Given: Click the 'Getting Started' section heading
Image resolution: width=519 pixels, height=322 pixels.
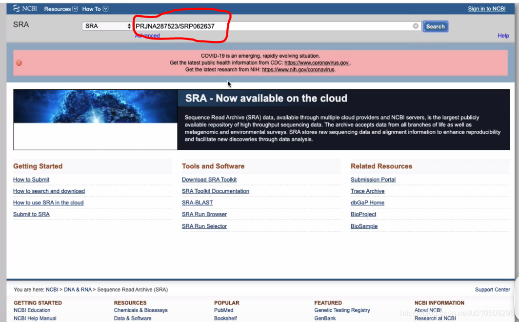Looking at the screenshot, I should click(38, 166).
